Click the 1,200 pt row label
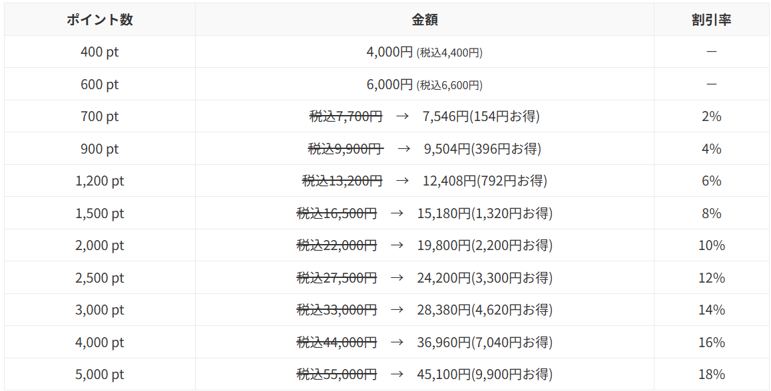Screen dimensions: 771x391 [100, 181]
